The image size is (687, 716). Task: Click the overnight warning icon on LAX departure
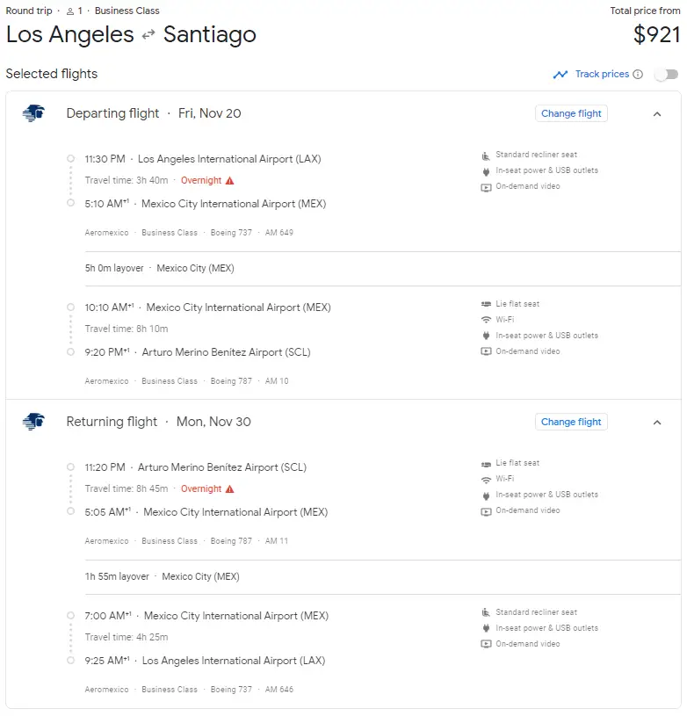click(x=230, y=181)
